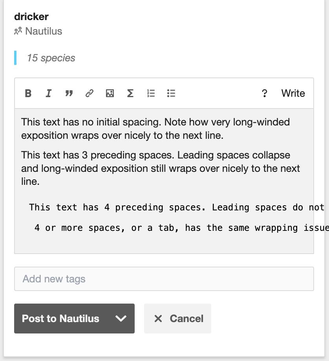Post the entry to Nautilus
The width and height of the screenshot is (329, 361).
click(60, 319)
